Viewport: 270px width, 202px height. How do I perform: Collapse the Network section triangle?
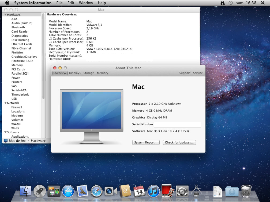tap(5, 103)
